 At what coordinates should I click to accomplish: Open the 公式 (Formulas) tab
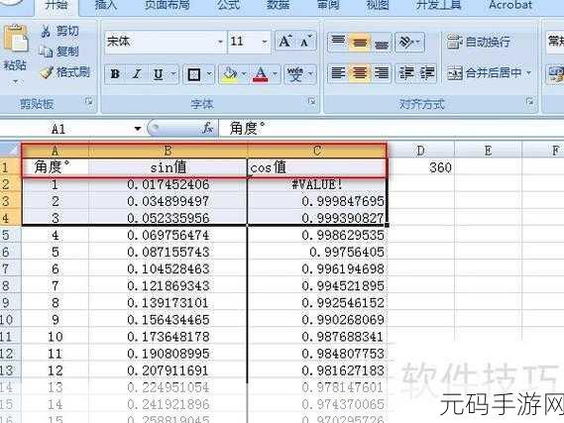pyautogui.click(x=228, y=5)
